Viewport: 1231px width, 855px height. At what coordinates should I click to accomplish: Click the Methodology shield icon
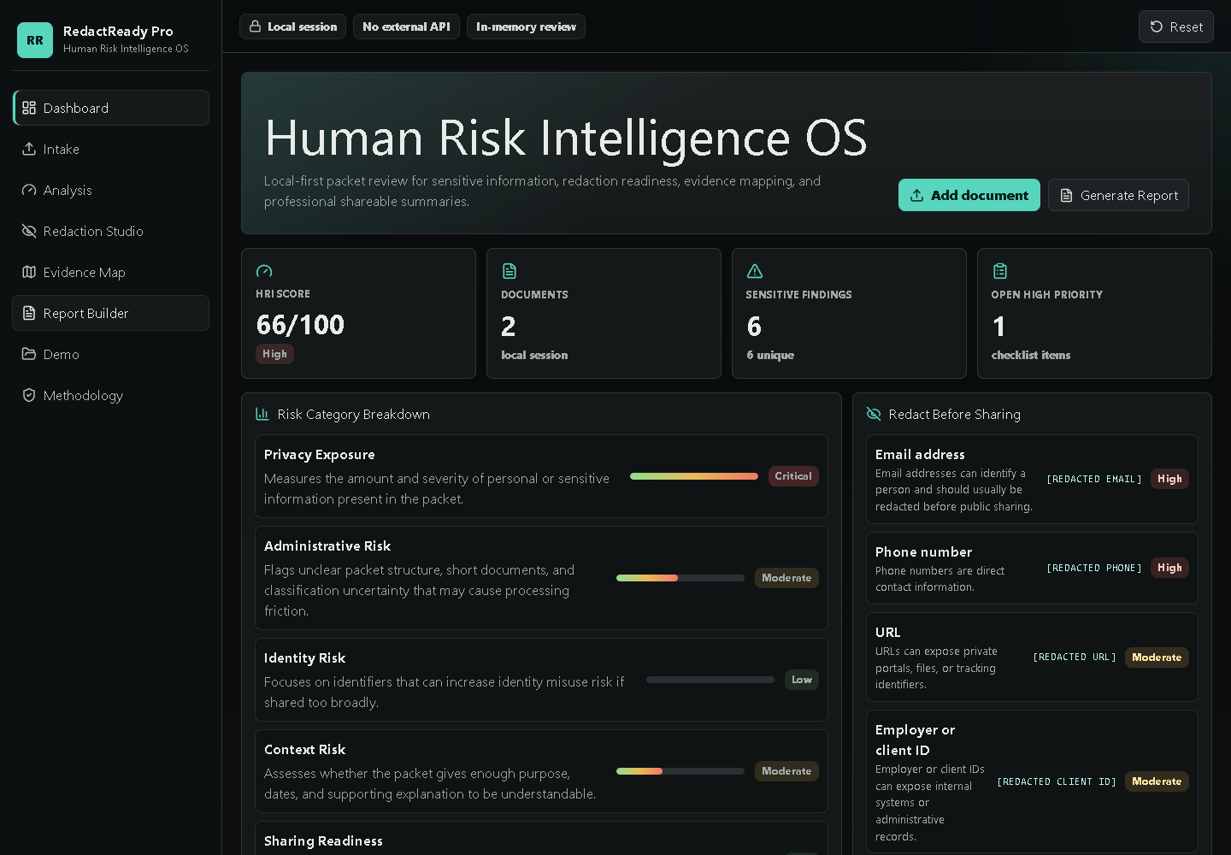29,395
